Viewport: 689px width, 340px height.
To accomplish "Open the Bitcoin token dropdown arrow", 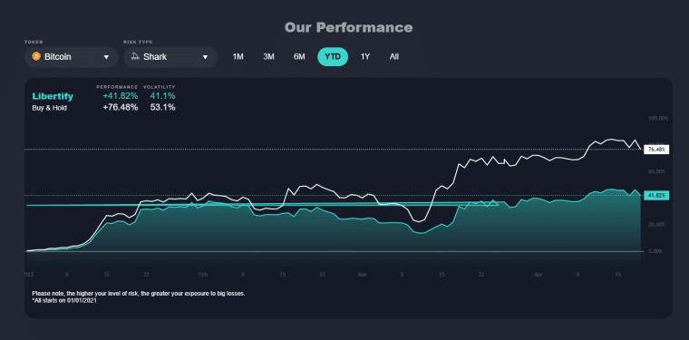I will click(x=106, y=57).
